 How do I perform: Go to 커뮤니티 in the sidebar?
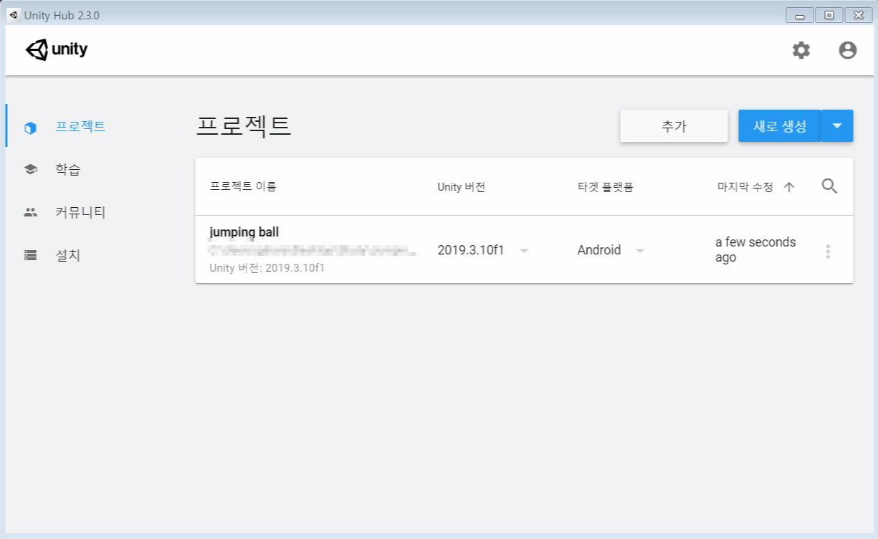pyautogui.click(x=81, y=212)
